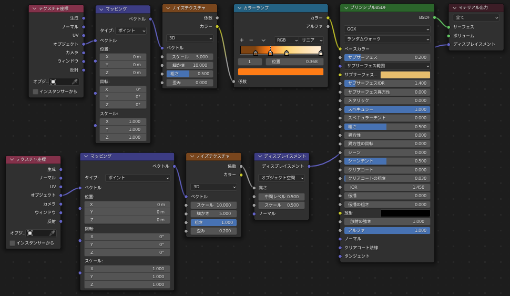
Task: Click the green BSDF output socket on プリンシプルBSDF
Action: click(x=434, y=17)
